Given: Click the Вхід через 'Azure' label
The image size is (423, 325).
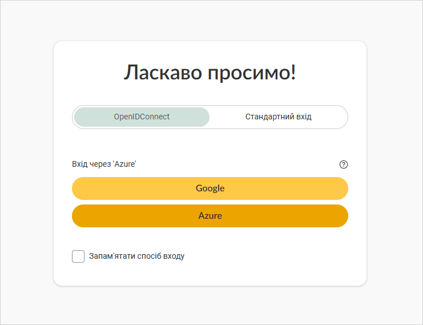Looking at the screenshot, I should (x=104, y=164).
